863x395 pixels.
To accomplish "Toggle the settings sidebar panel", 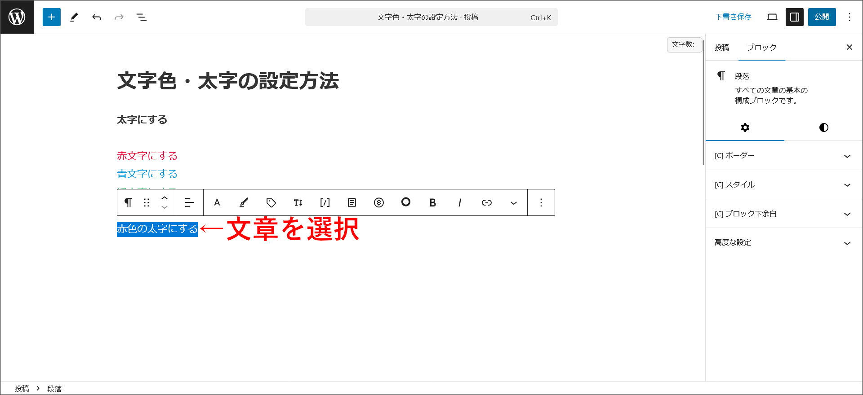I will click(x=795, y=17).
